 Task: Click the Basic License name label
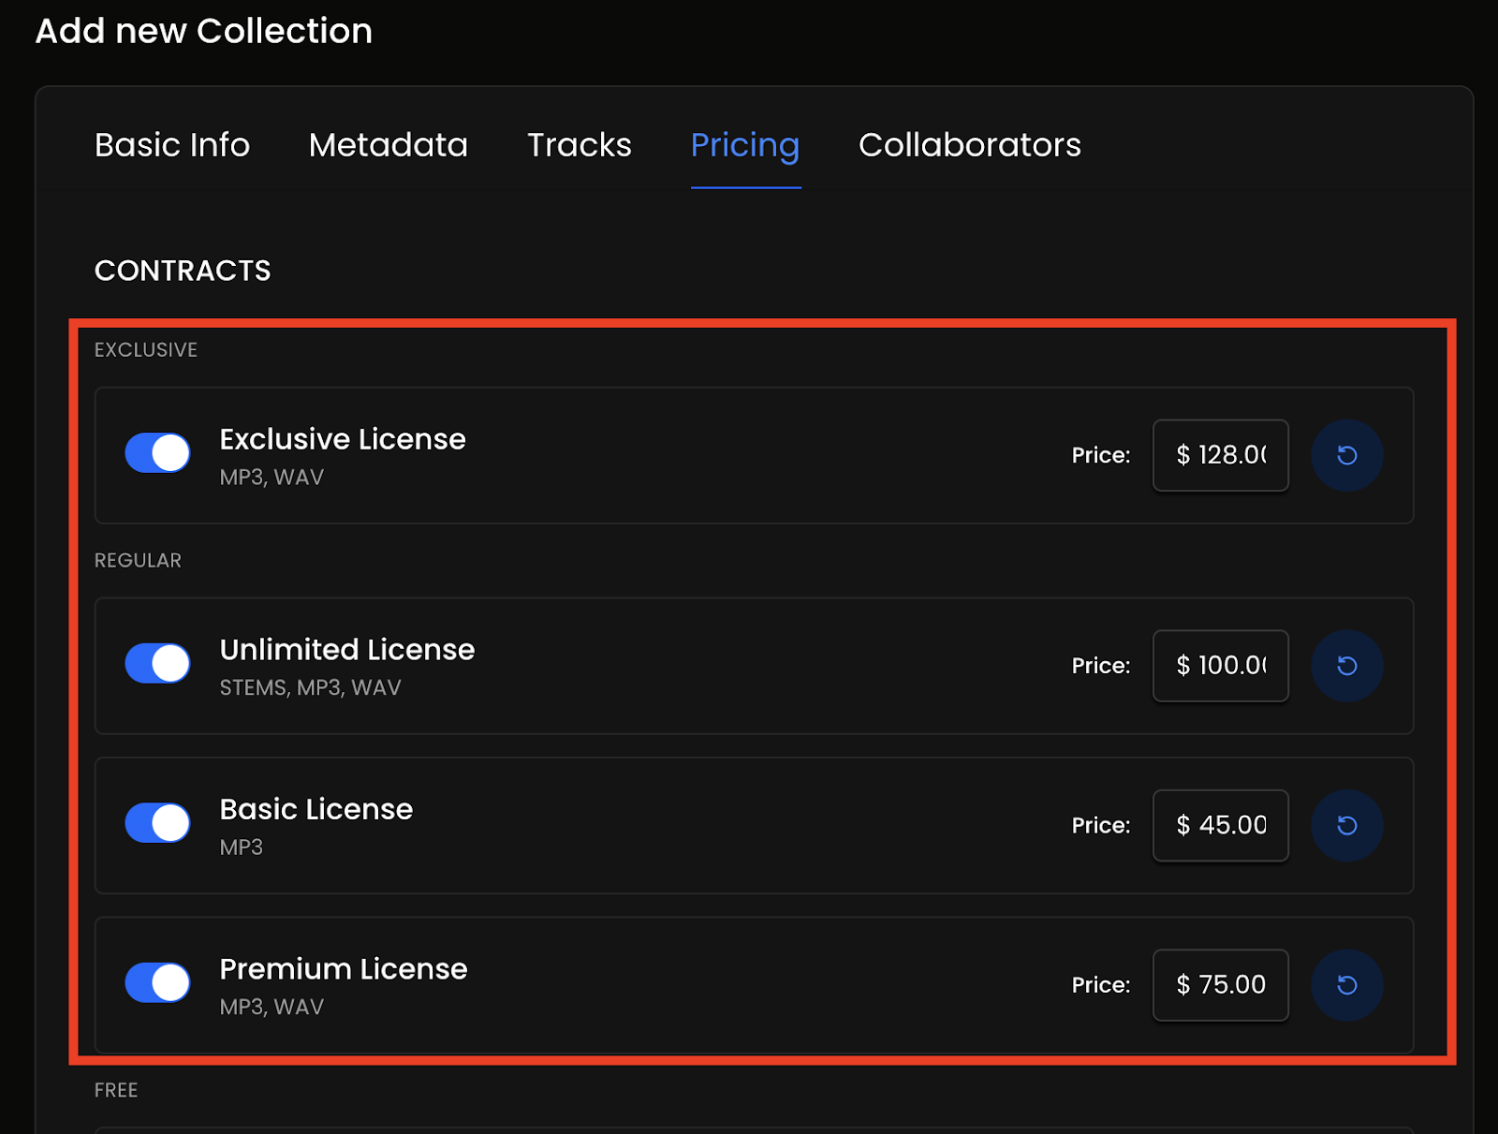click(x=316, y=809)
